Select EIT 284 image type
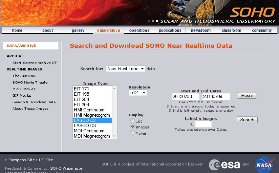The width and height of the screenshot is (279, 173). coord(92,99)
